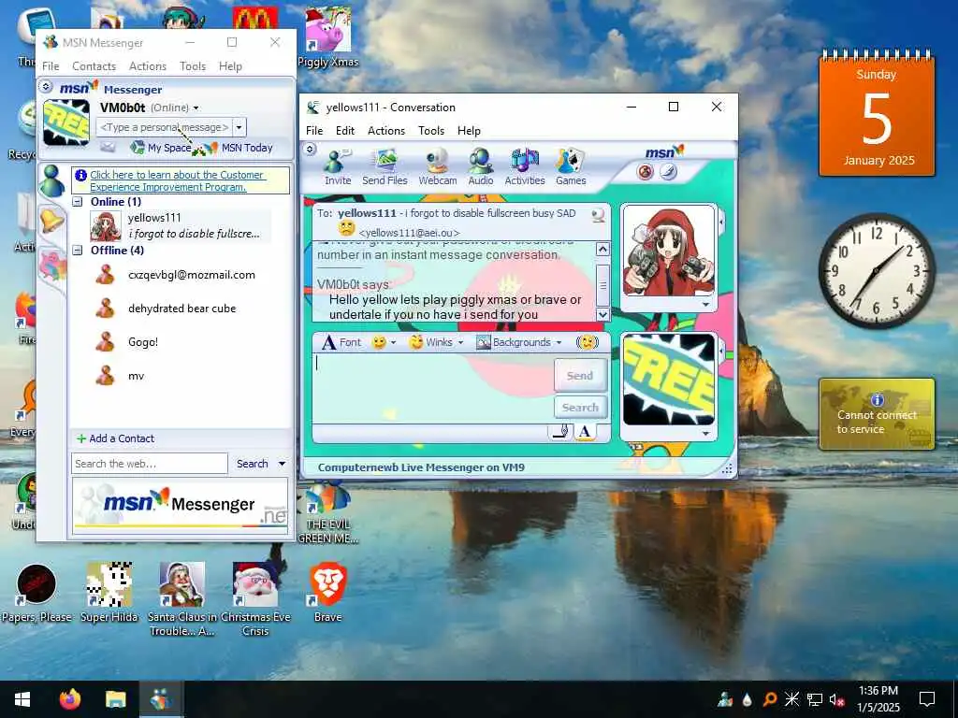Click the Font button in message toolbar
The image size is (958, 718).
[x=341, y=342]
